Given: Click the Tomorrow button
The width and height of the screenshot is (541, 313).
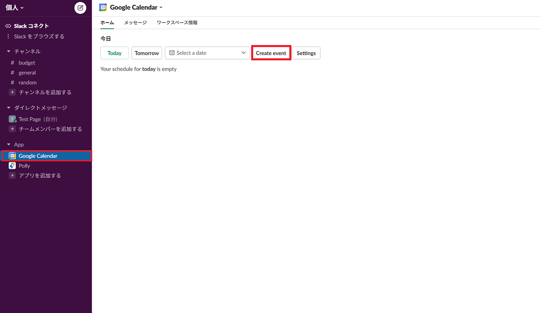Looking at the screenshot, I should pyautogui.click(x=147, y=53).
